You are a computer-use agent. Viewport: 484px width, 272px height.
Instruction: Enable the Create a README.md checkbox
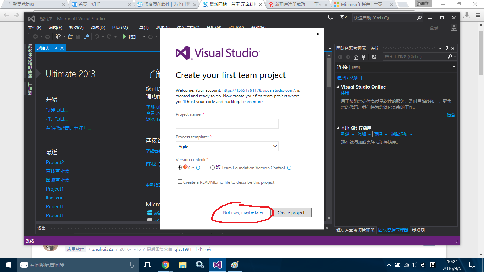[x=180, y=182]
